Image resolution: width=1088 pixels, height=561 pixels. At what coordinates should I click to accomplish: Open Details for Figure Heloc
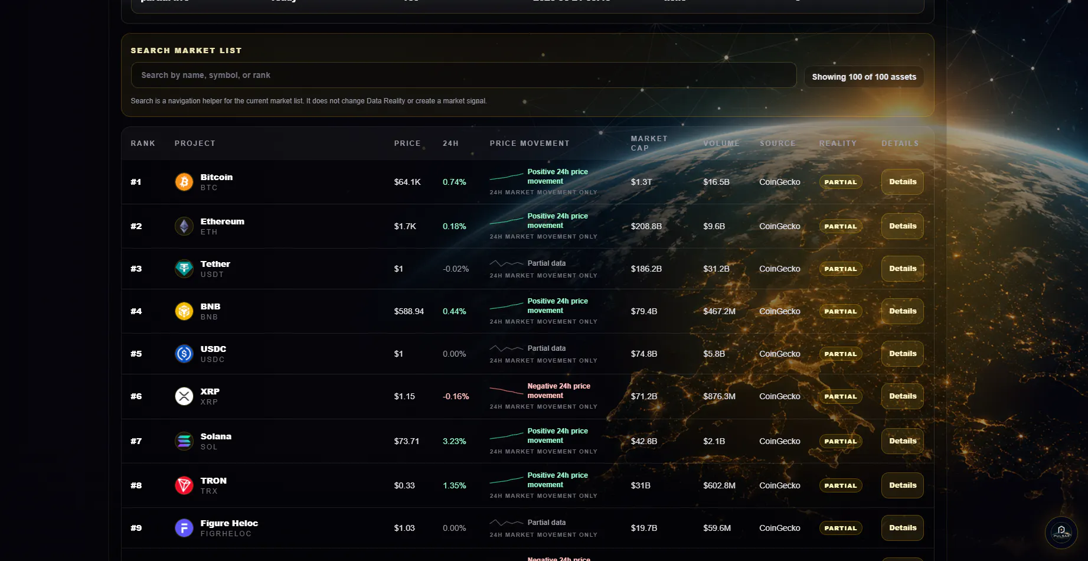coord(903,528)
